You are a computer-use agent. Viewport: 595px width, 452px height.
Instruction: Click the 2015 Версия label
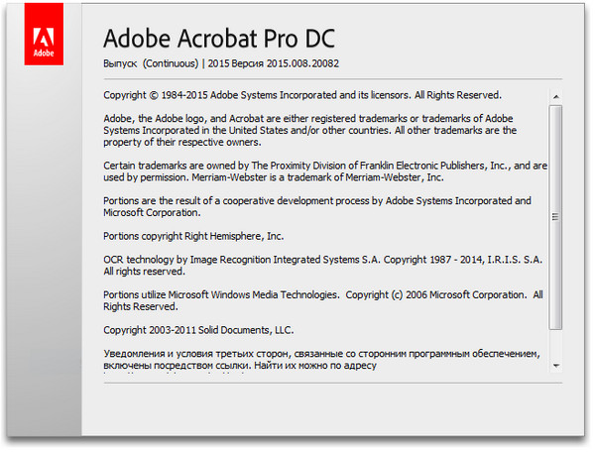click(x=230, y=63)
